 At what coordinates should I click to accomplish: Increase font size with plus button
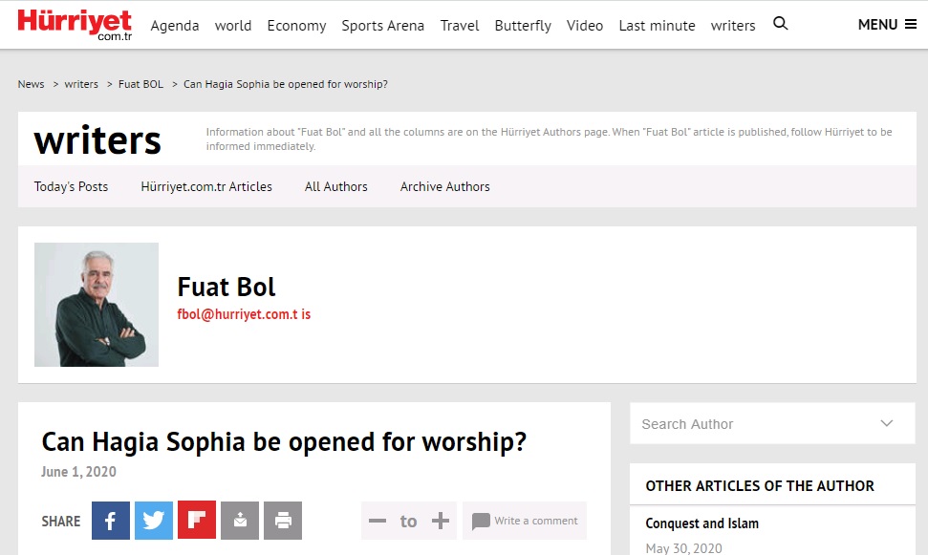tap(441, 521)
